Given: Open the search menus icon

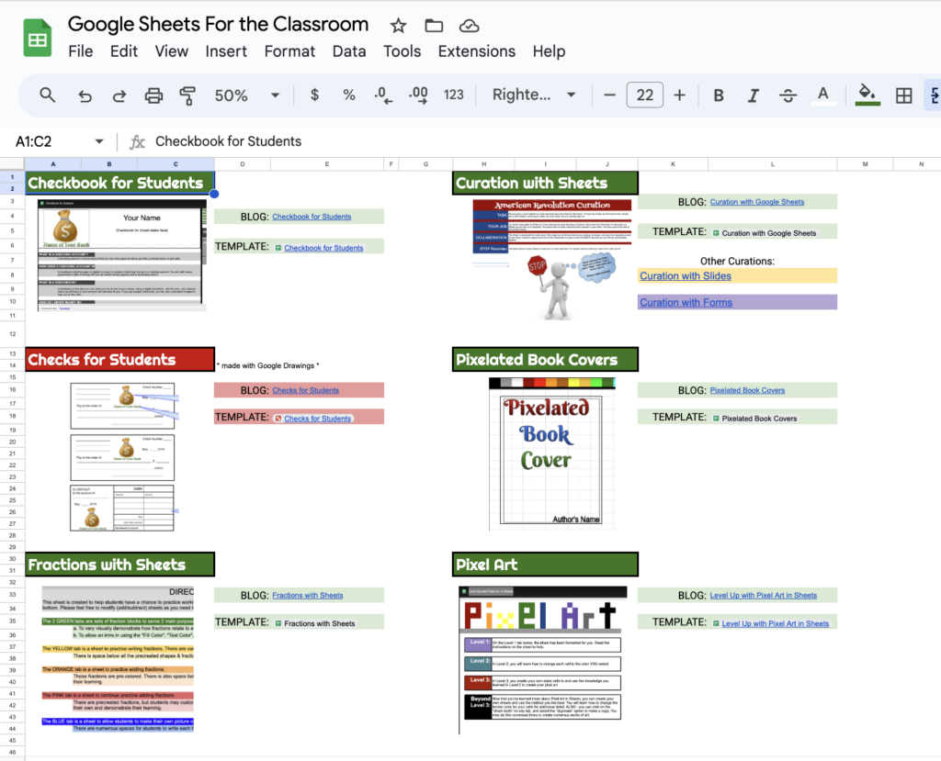Looking at the screenshot, I should click(47, 95).
